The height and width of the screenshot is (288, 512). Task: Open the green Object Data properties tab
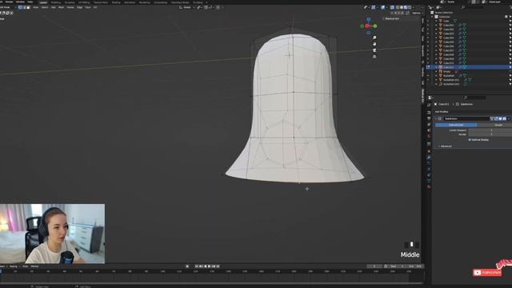[429, 181]
